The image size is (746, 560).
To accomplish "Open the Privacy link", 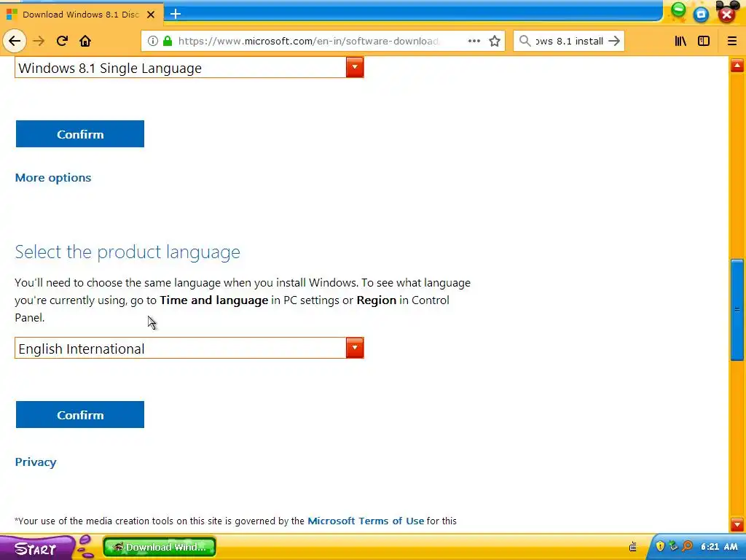I will [x=36, y=462].
